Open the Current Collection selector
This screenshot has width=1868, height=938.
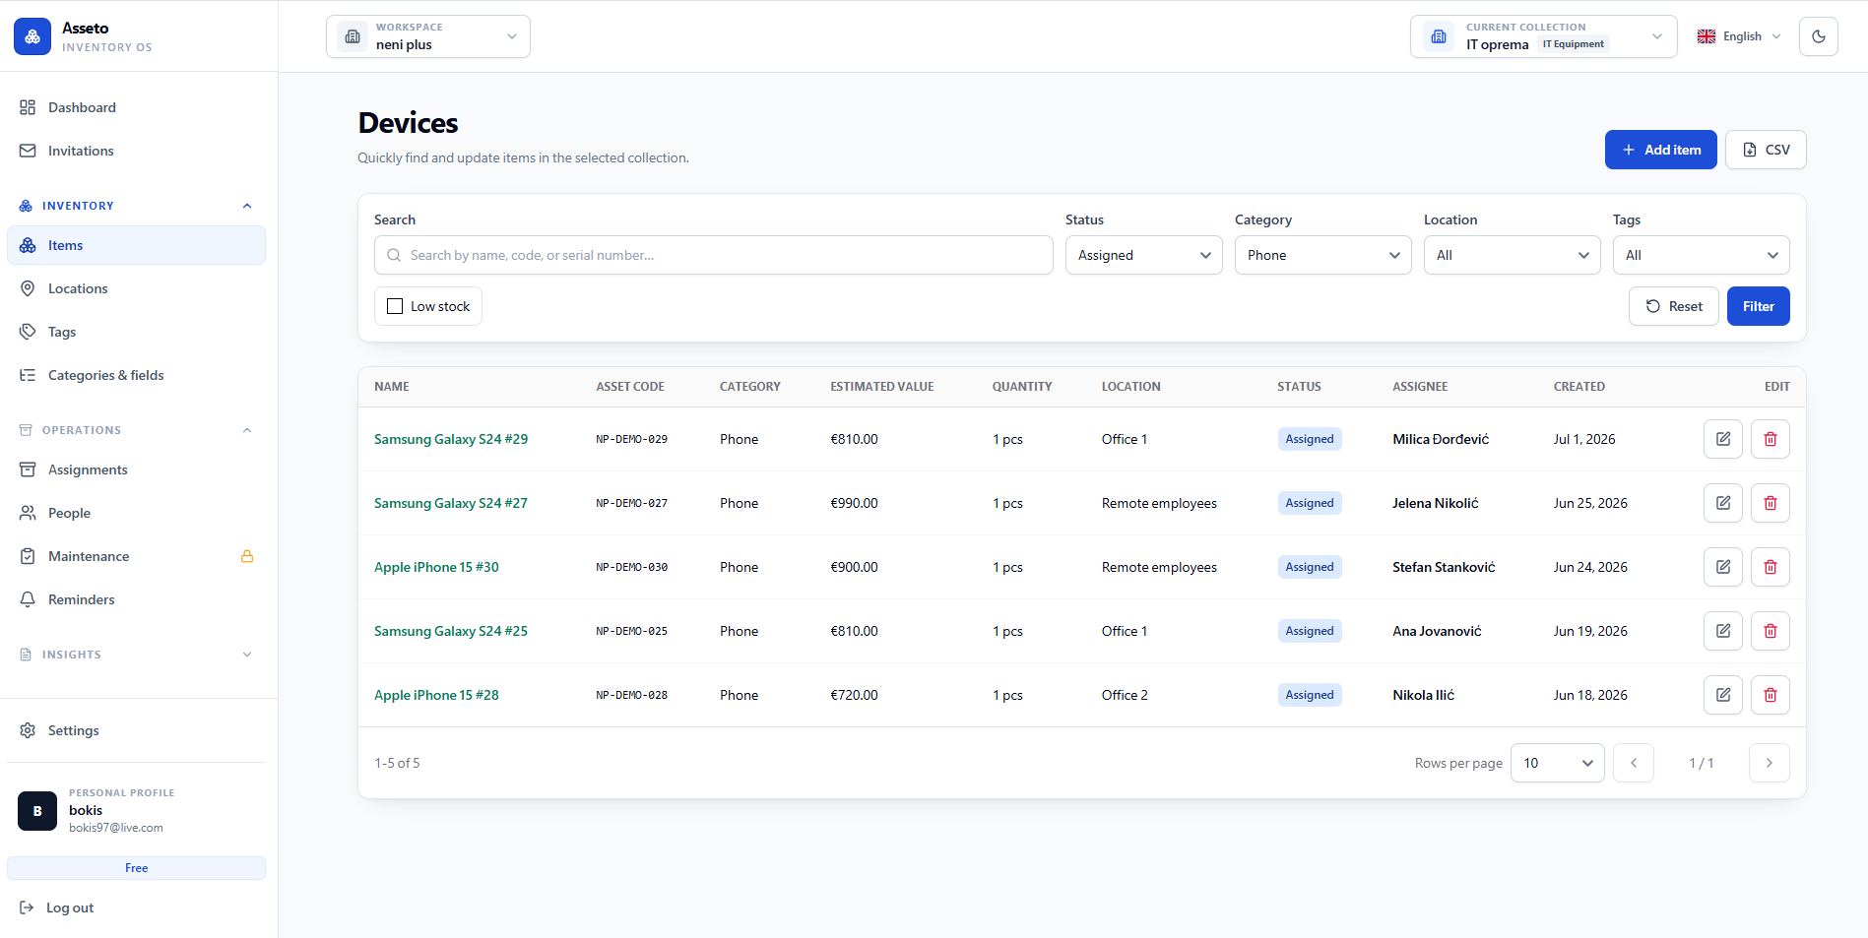(x=1543, y=36)
